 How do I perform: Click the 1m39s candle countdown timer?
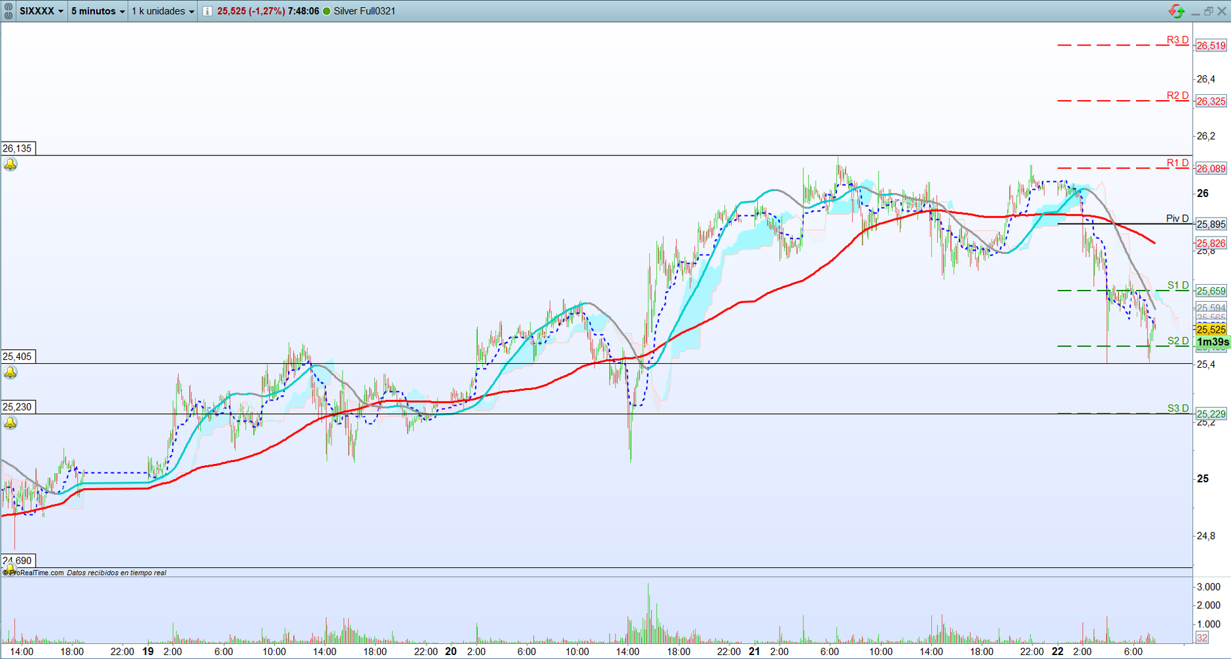1213,342
